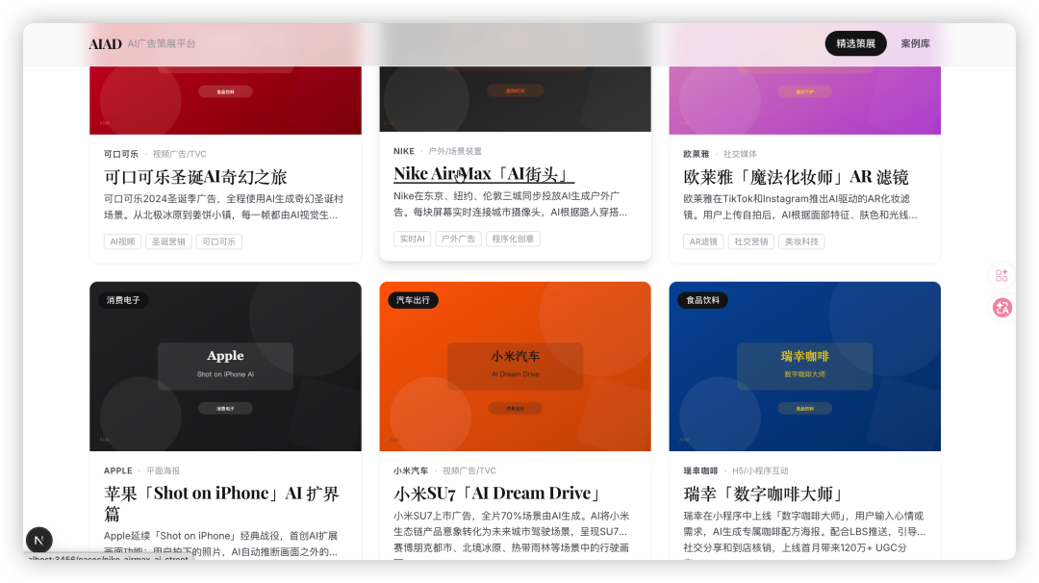Screen dimensions: 1039x583
Task: Click the red Coca-Cola card thumbnail
Action: point(225,100)
